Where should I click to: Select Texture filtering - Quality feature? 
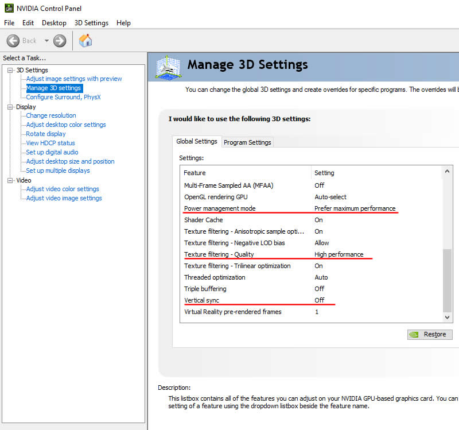(219, 254)
